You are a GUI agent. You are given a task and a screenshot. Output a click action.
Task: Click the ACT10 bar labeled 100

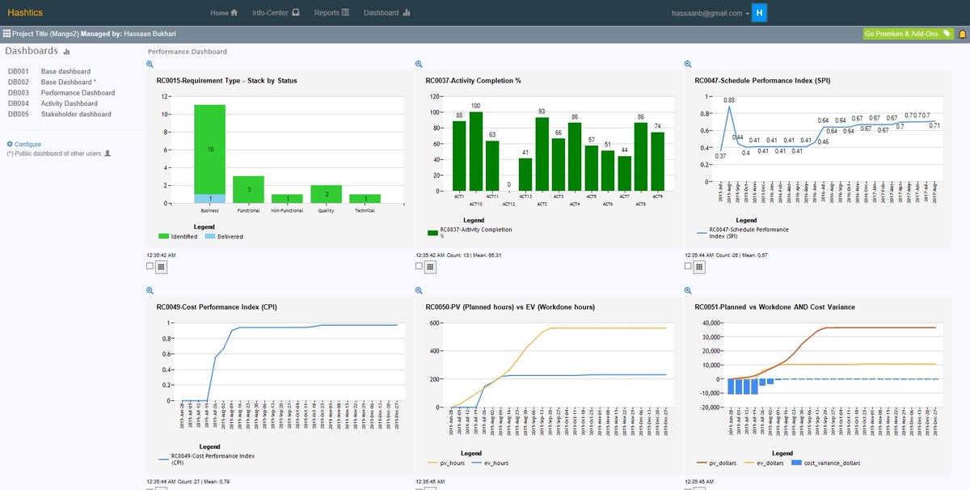pyautogui.click(x=475, y=152)
